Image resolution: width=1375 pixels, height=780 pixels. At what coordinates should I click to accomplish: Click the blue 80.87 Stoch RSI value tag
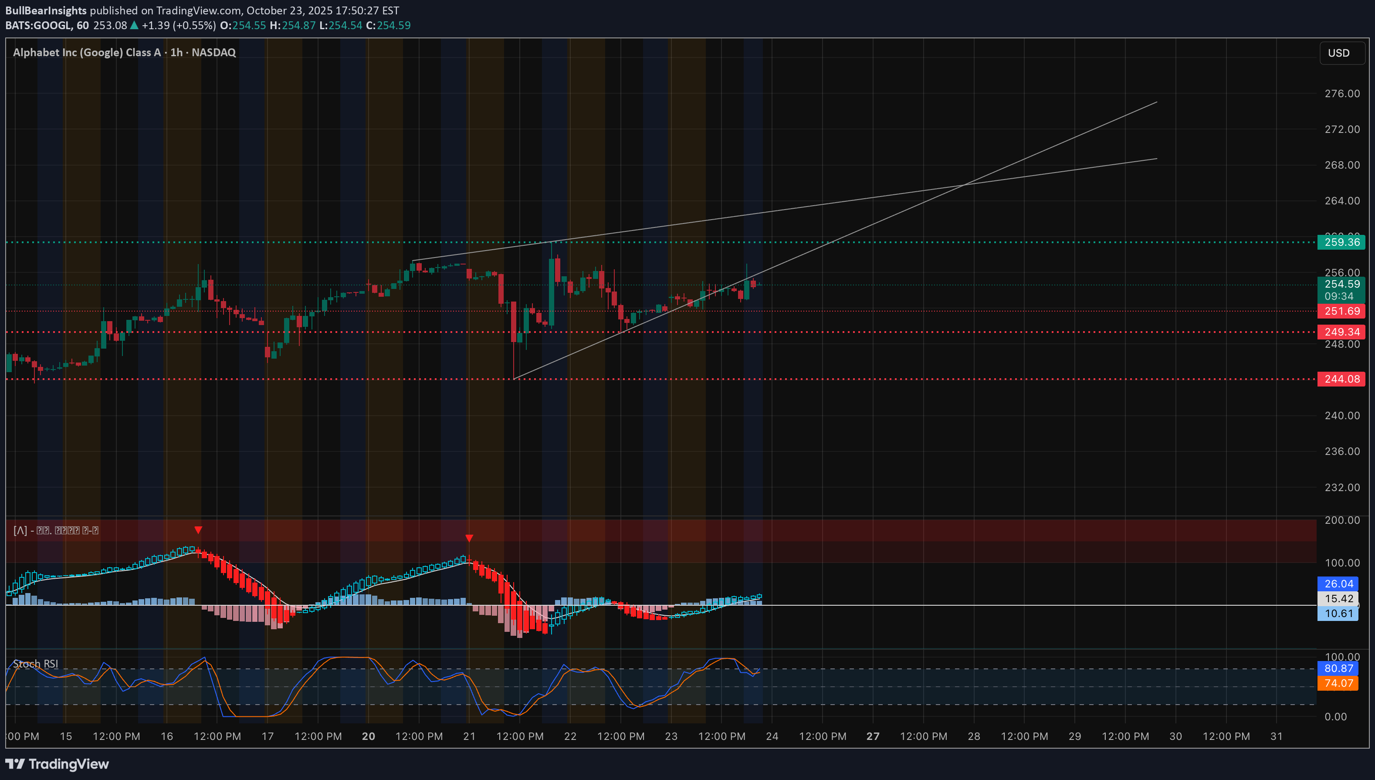[1338, 668]
